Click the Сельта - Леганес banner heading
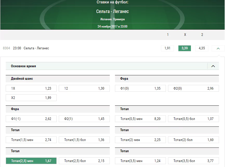Viewport: 226px width, 167px height. (113, 11)
